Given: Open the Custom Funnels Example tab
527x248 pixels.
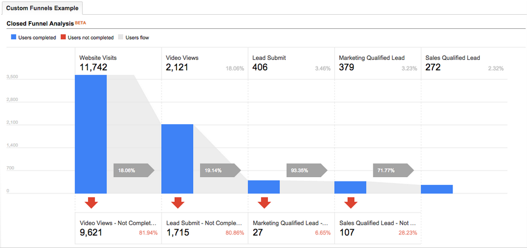Looking at the screenshot, I should [x=42, y=8].
